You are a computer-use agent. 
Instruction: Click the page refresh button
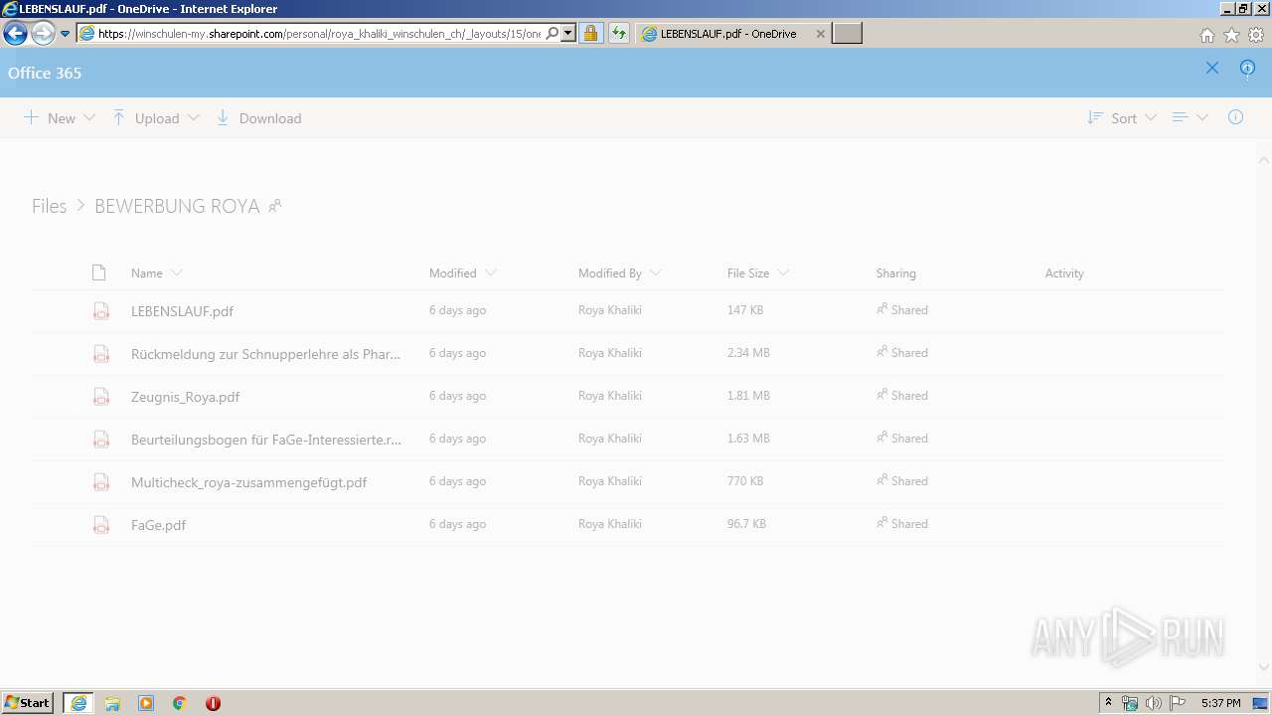coord(619,34)
